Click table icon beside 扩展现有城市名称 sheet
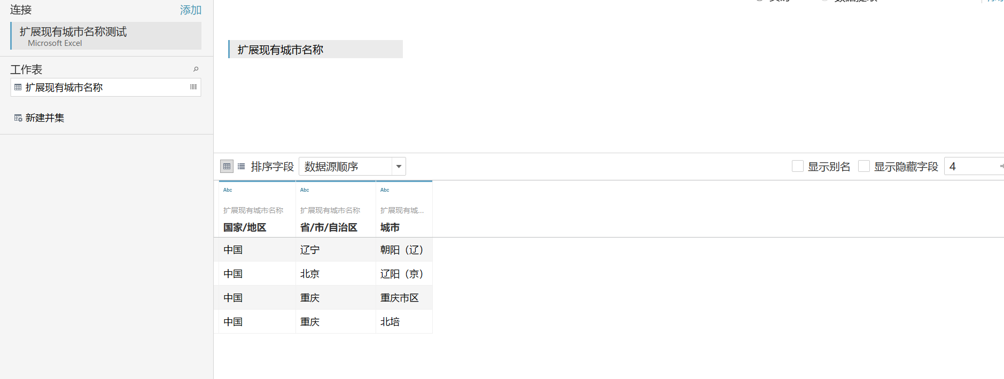 coord(18,87)
